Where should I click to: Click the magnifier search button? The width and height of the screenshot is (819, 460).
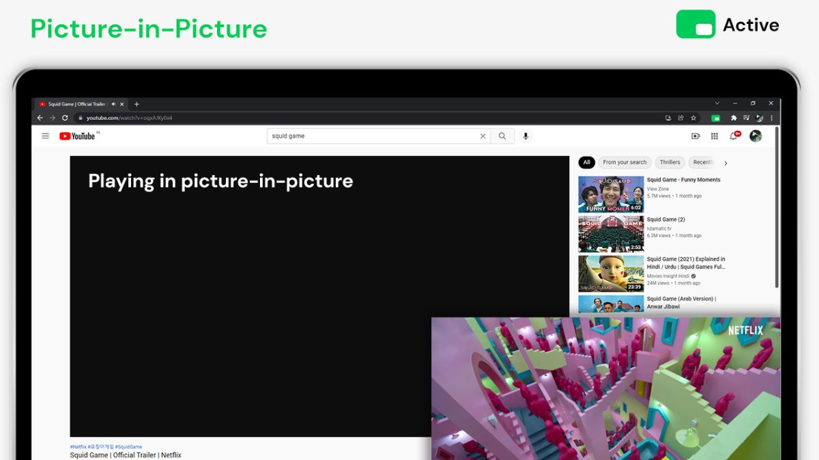point(502,136)
